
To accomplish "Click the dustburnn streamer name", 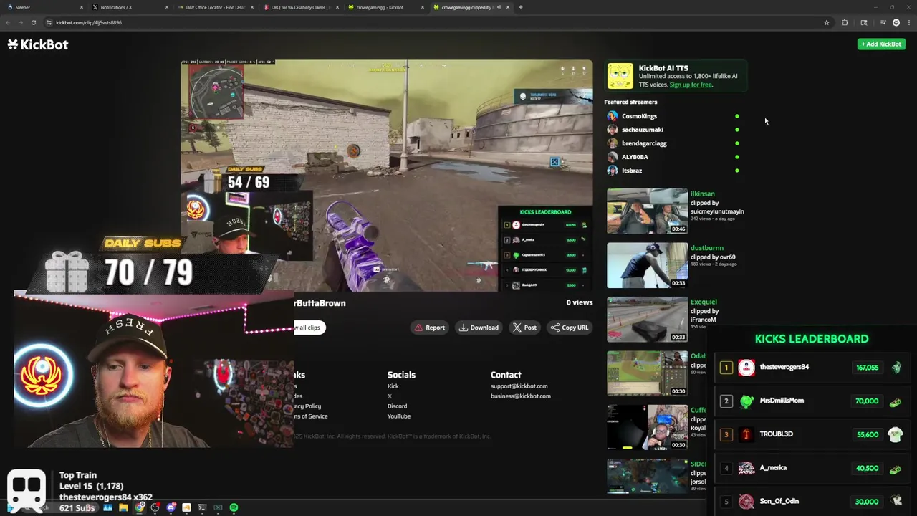I will [707, 248].
